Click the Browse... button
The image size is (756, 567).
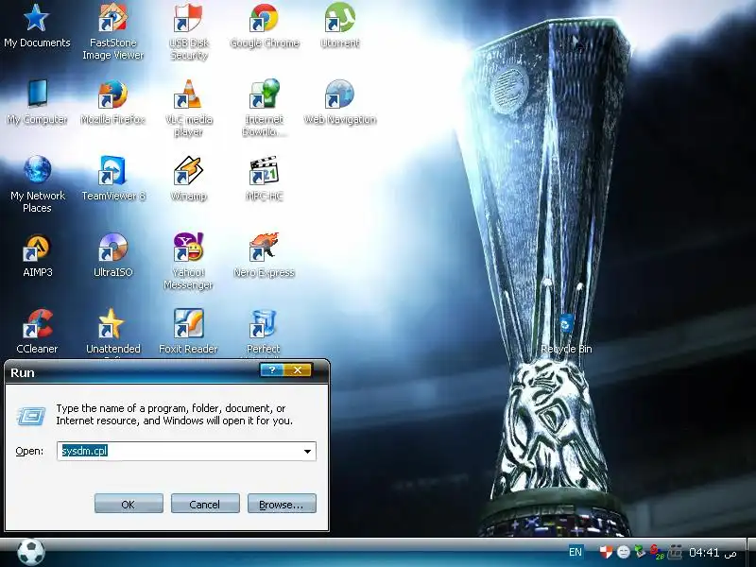tap(282, 505)
